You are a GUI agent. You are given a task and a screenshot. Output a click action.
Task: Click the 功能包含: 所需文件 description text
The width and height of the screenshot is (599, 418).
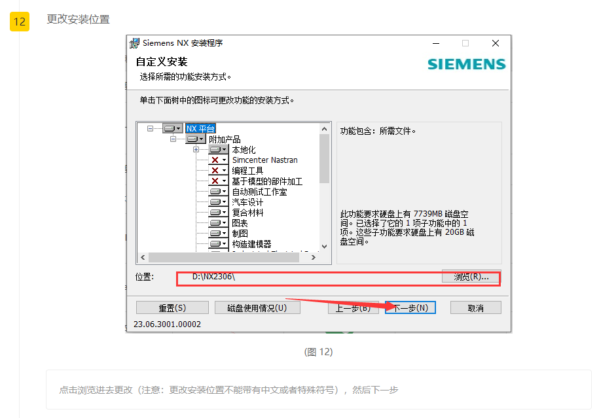click(378, 131)
